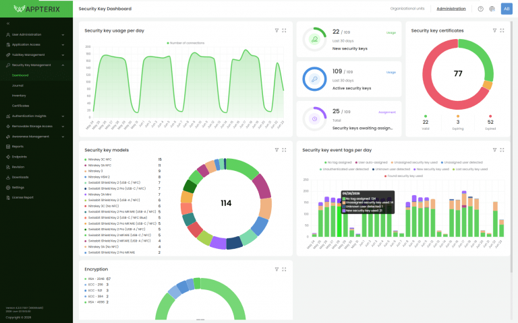Image resolution: width=518 pixels, height=323 pixels.
Task: Open the help question mark icon
Action: pos(481,9)
